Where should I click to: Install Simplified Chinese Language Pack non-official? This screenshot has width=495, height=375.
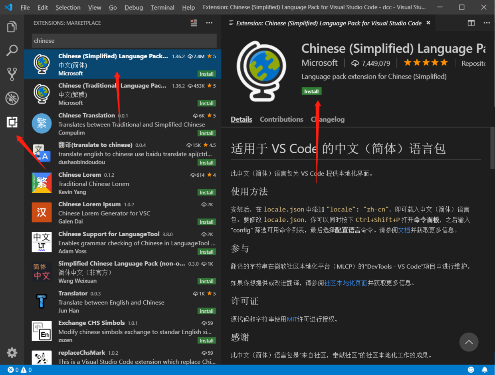tap(207, 281)
